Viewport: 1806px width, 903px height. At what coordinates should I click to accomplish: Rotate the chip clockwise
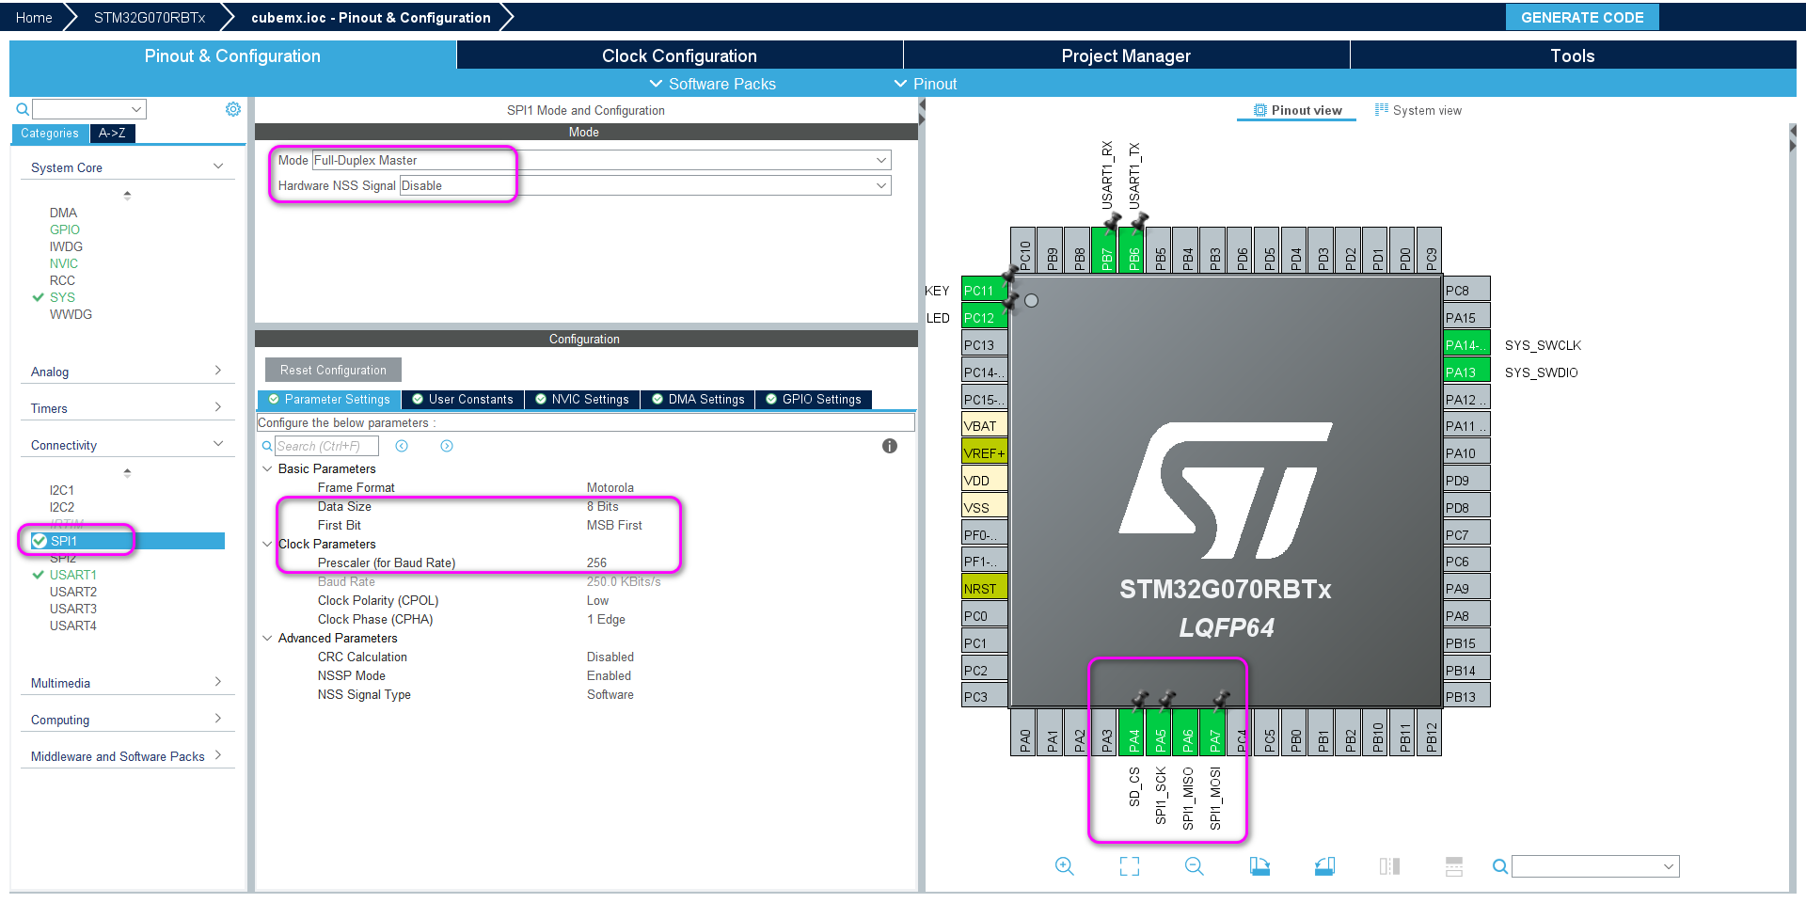(x=1259, y=866)
